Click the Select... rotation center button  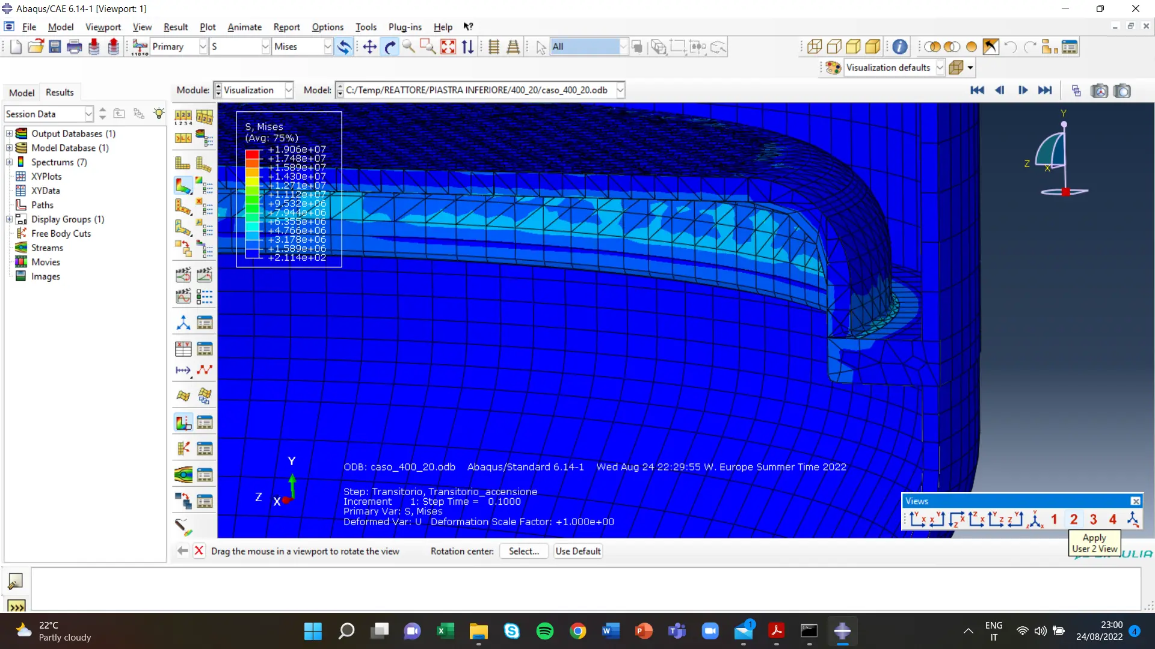pyautogui.click(x=523, y=551)
